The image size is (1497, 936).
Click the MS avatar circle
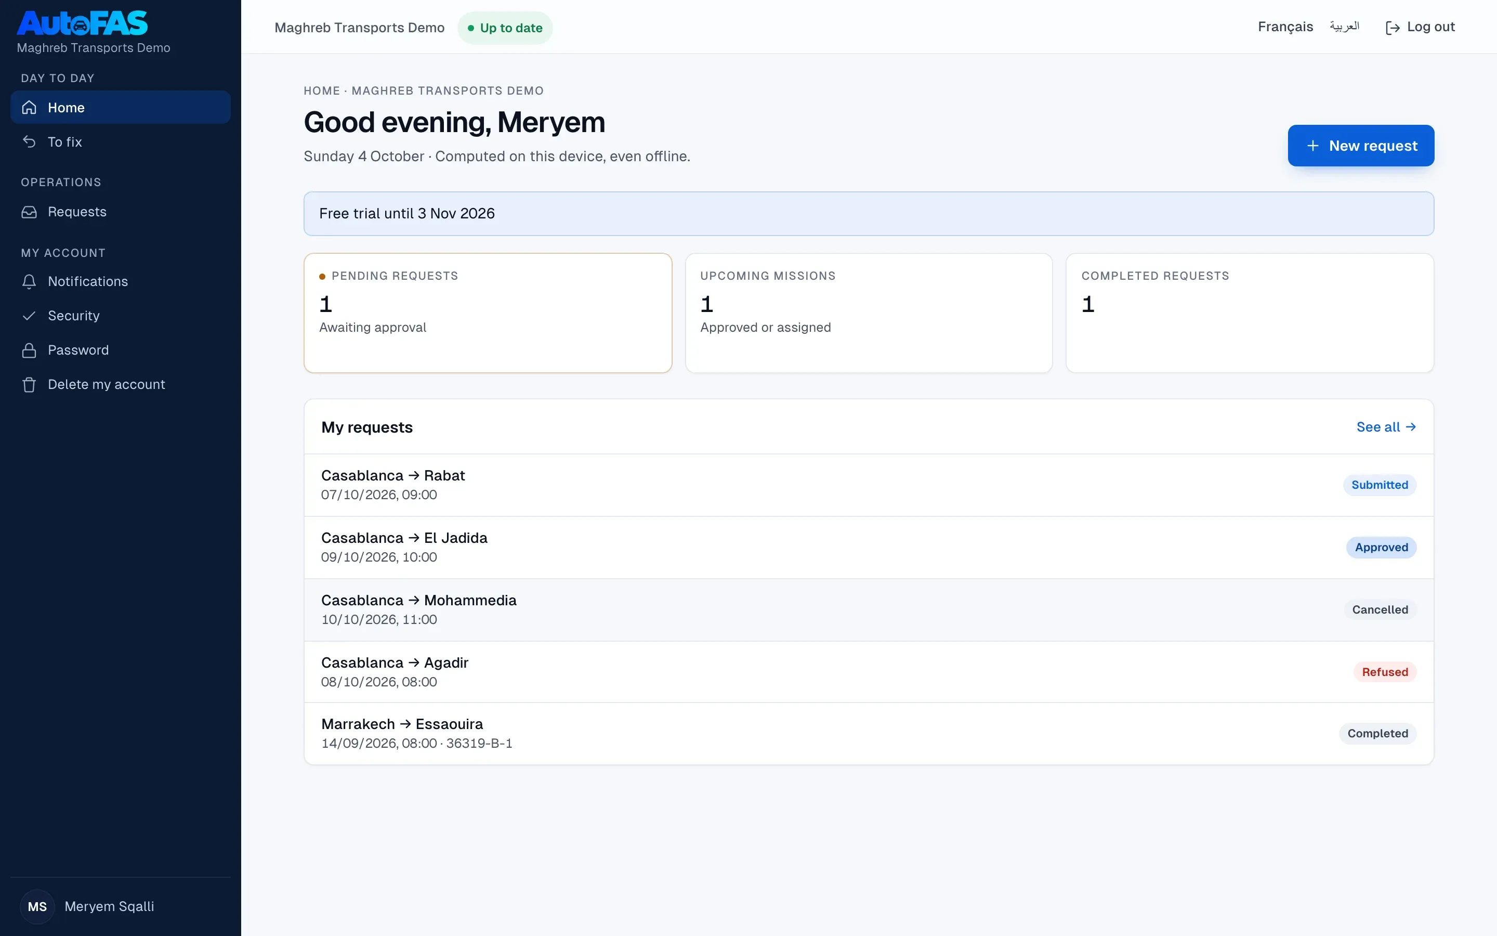coord(38,906)
